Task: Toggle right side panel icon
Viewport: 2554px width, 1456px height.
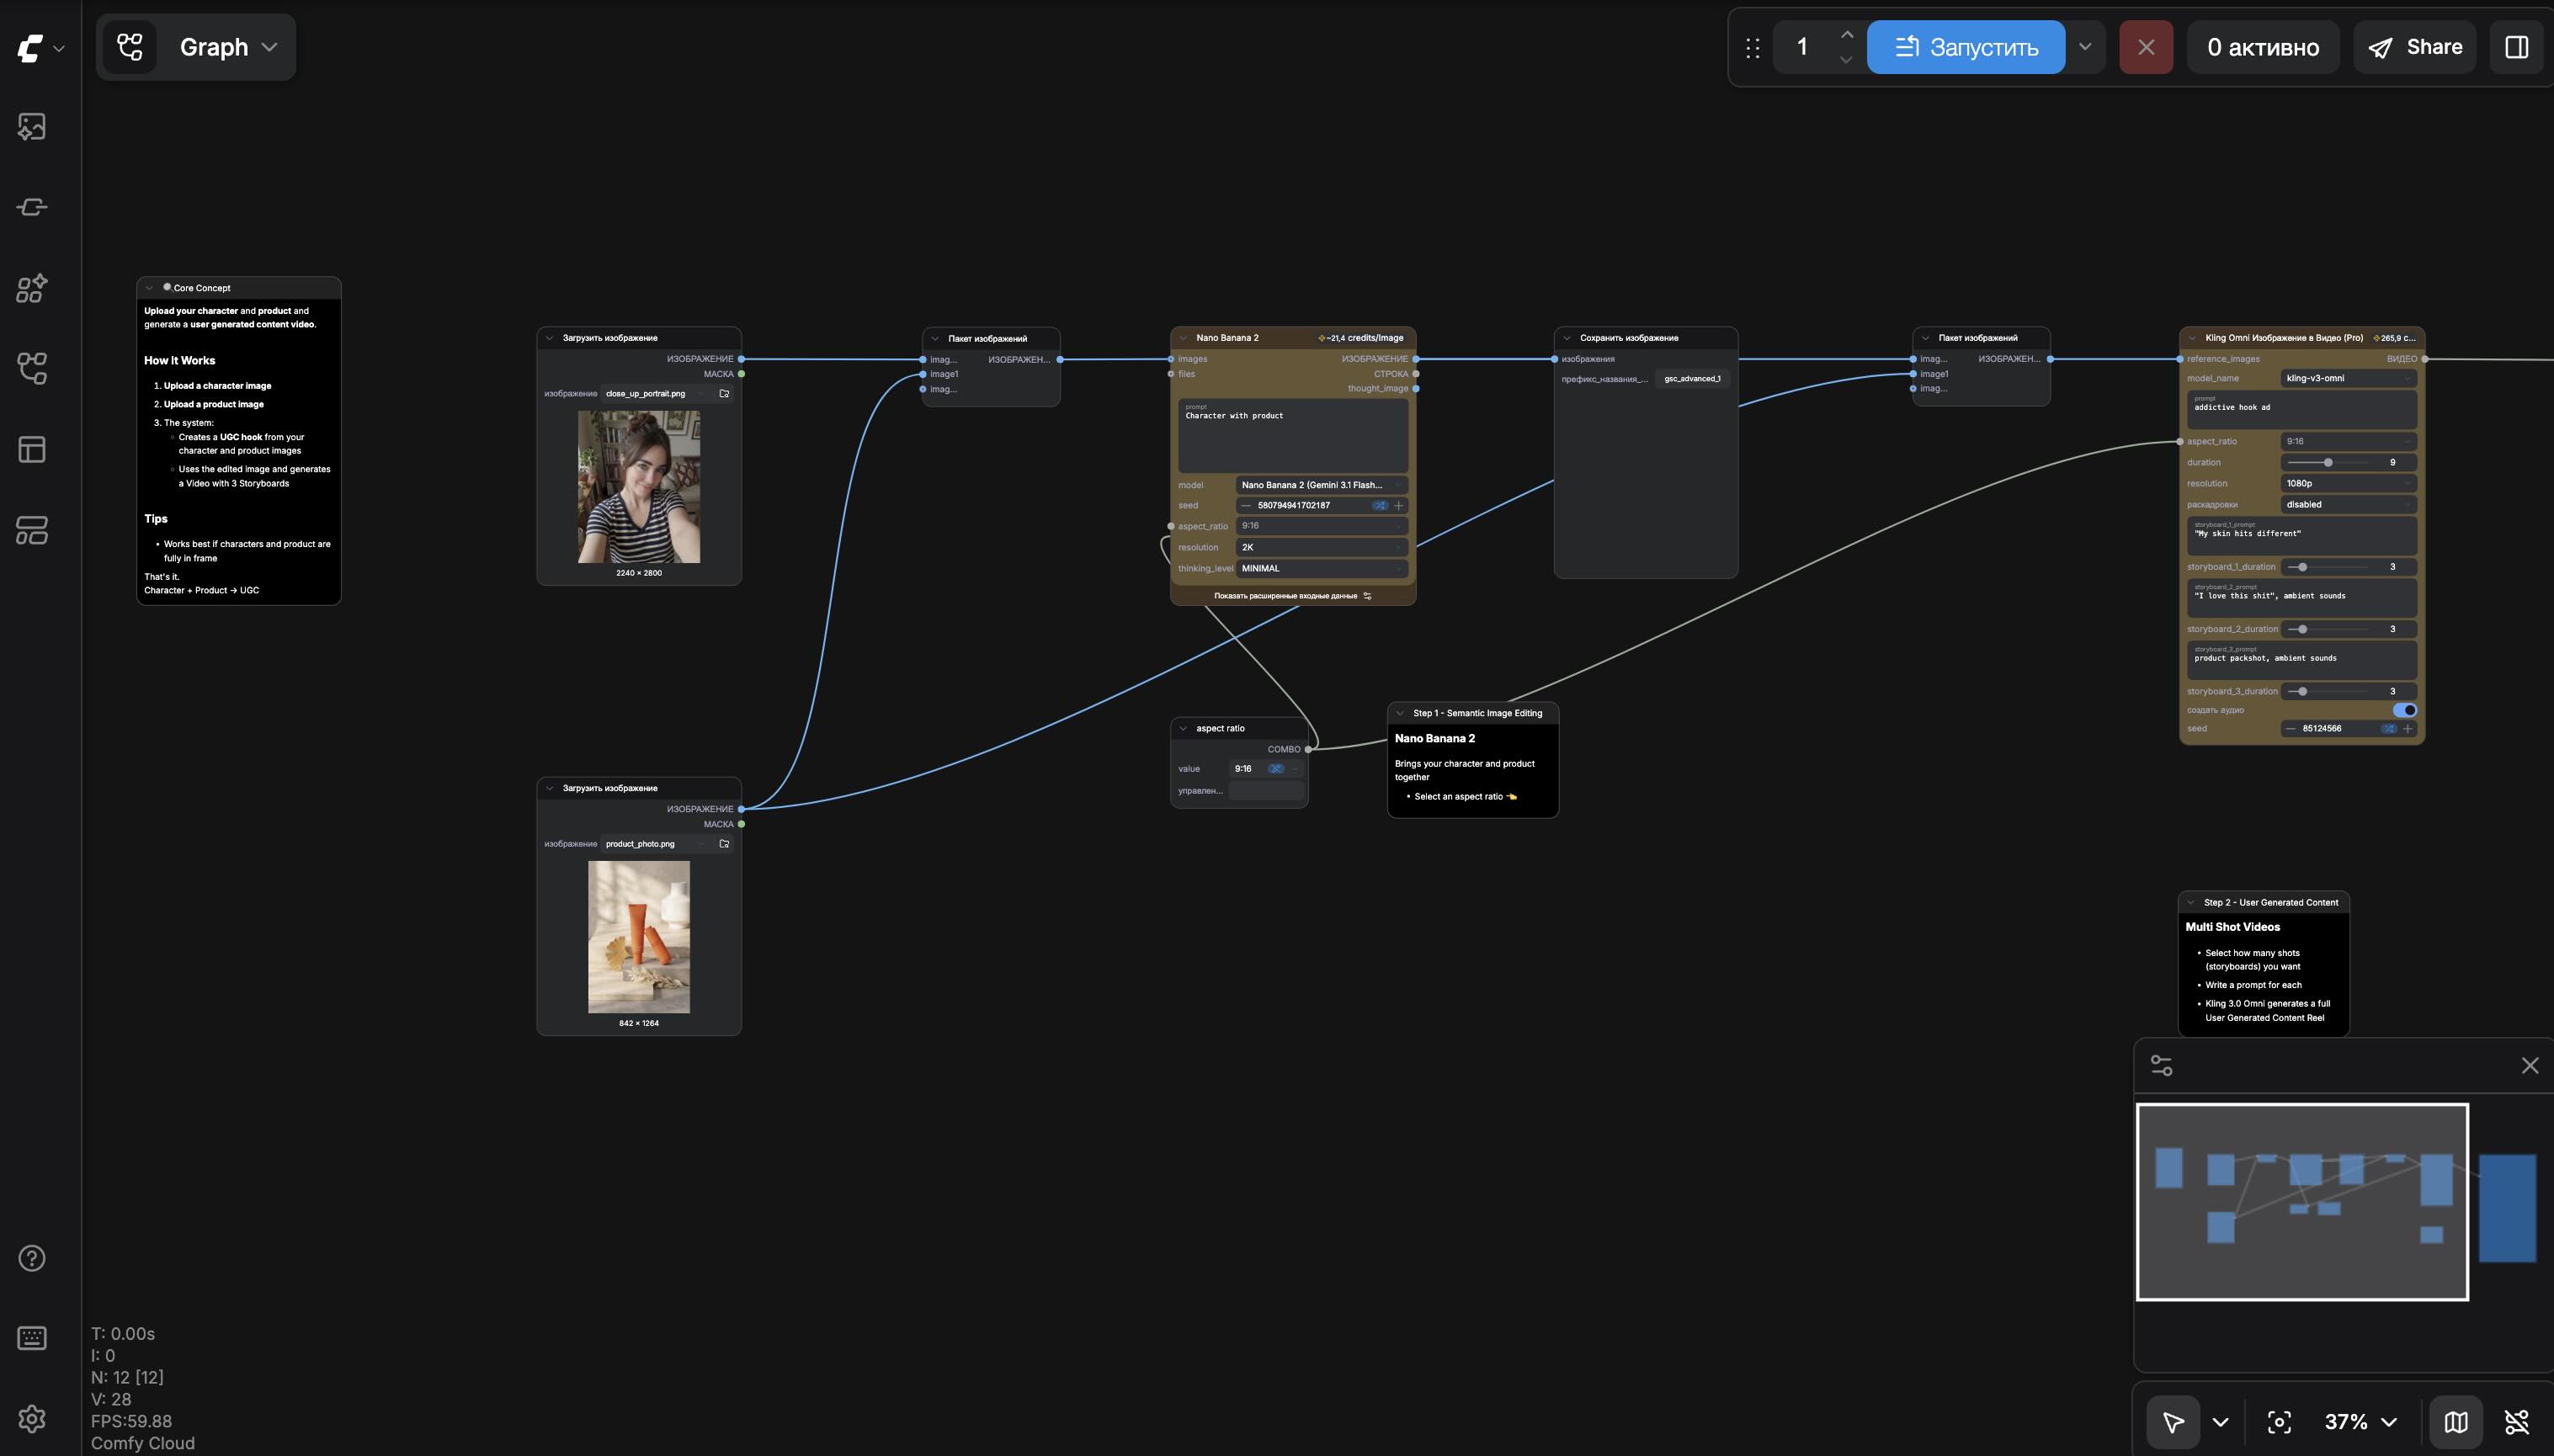Action: [2516, 47]
